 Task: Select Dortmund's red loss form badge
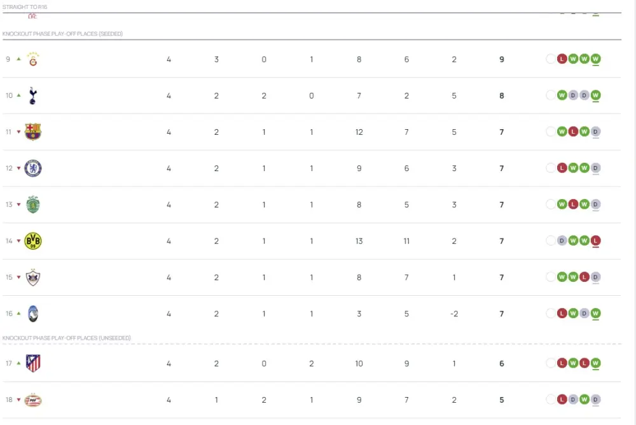[596, 241]
